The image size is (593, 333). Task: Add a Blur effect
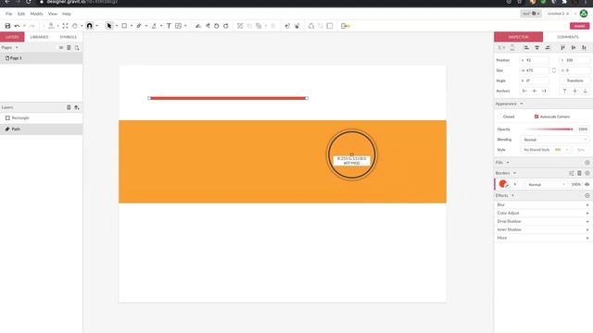[x=587, y=205]
